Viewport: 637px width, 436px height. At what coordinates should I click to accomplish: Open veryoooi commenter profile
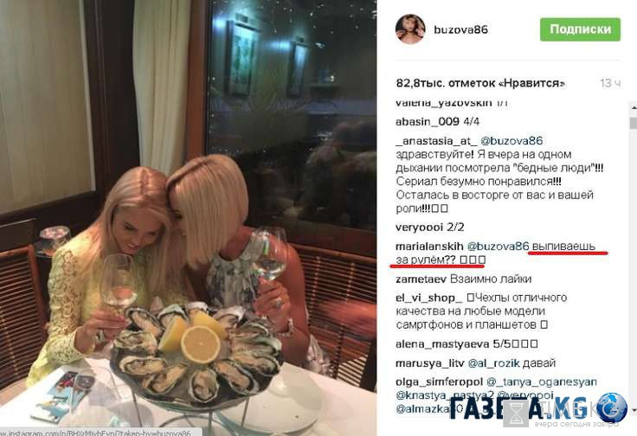pyautogui.click(x=419, y=228)
